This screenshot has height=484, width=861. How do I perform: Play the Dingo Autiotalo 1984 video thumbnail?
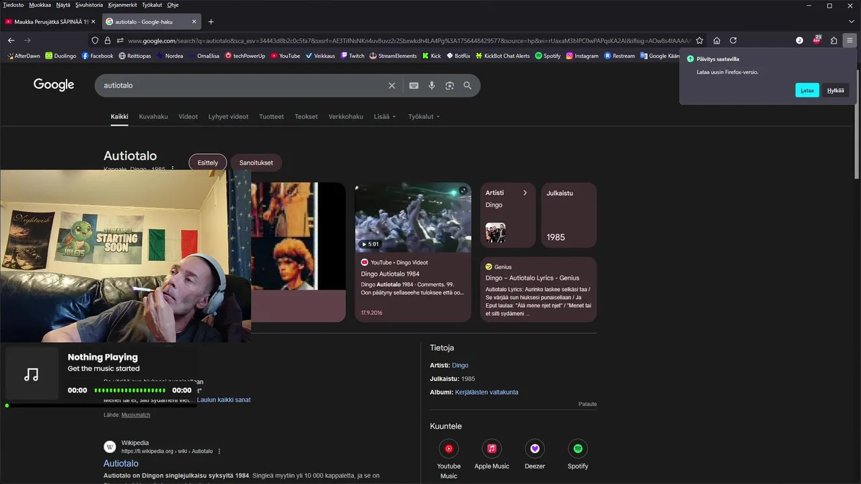(x=413, y=217)
